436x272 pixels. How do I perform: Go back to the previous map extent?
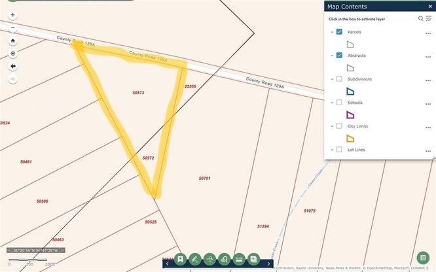pyautogui.click(x=13, y=66)
